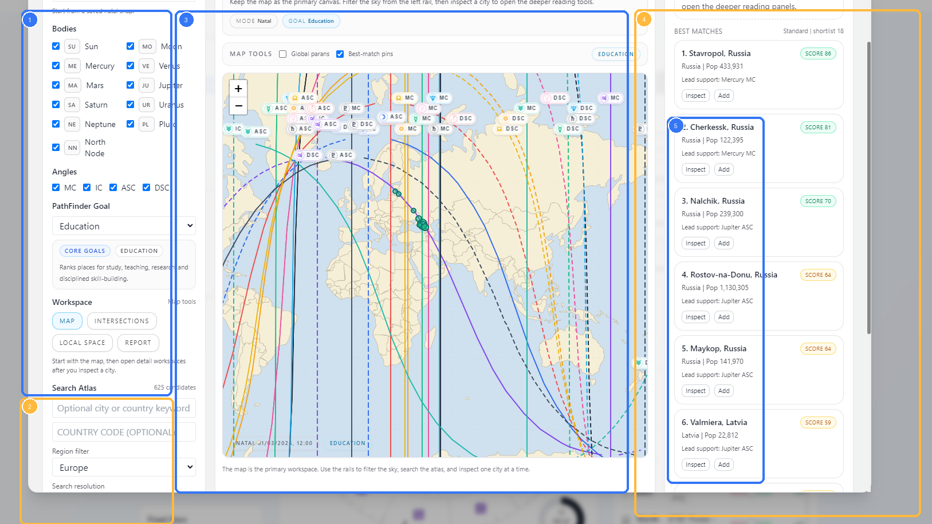This screenshot has height=524, width=932.
Task: Enable Global parans checkbox
Action: coord(282,54)
